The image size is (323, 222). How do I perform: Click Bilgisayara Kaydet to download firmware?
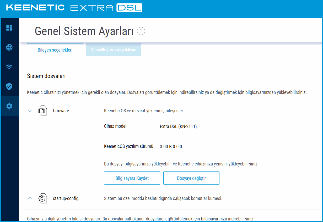coord(132,178)
